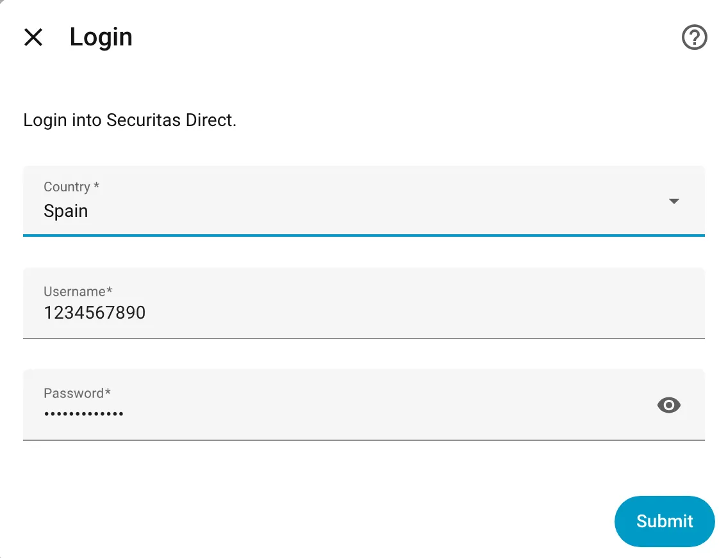Click the Username* field label
719x558 pixels.
pos(78,292)
